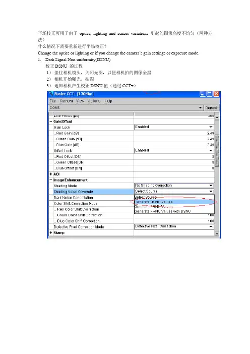Click the scrollbar down arrow
Viewport: 250px width, 354px height.
pos(217,233)
